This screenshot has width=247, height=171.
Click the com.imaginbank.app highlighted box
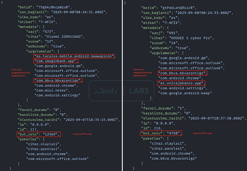click(56, 61)
